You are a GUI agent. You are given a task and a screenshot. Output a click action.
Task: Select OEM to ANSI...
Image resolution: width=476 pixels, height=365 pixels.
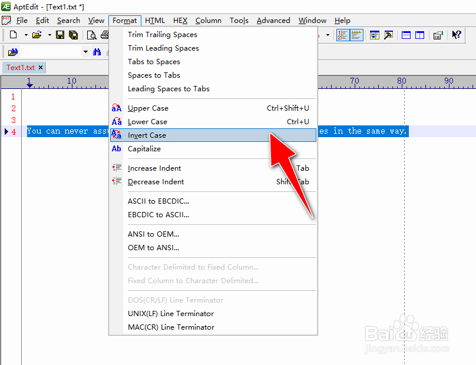[x=213, y=248]
